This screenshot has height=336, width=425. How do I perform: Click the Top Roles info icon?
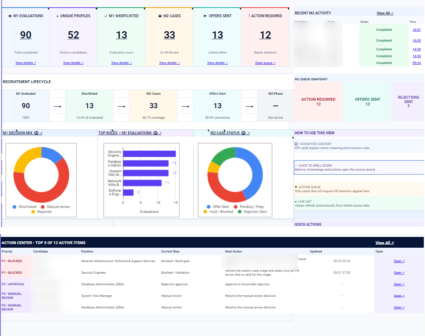[156, 133]
